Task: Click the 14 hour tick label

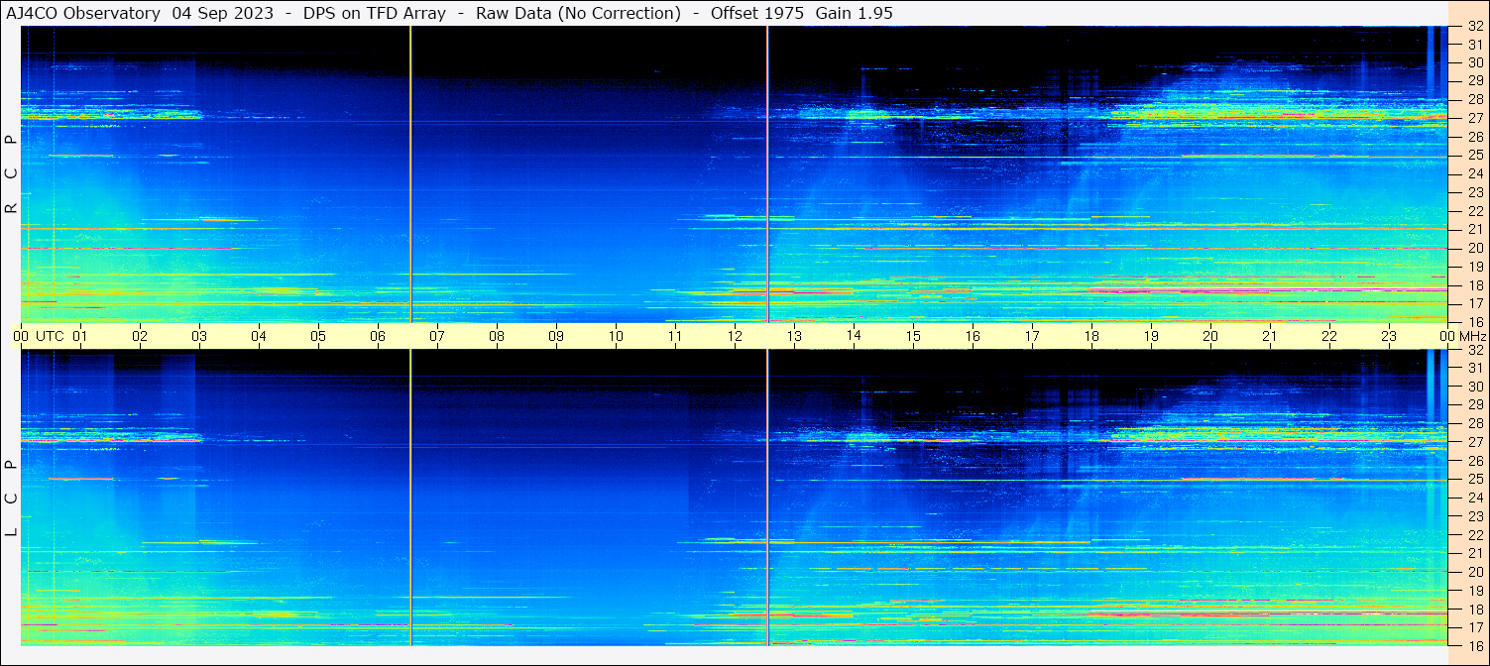Action: [x=854, y=336]
